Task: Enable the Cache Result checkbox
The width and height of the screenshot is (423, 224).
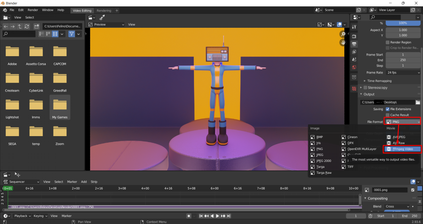Action: point(388,115)
